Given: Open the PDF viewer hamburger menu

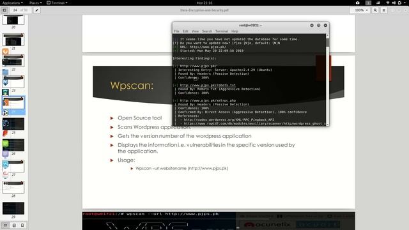Looking at the screenshot, I should click(383, 10).
